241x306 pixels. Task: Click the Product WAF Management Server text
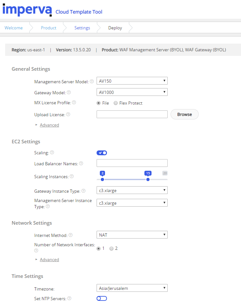164,50
